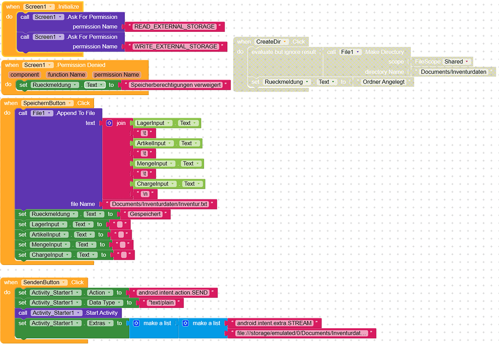Screen dimensions: 499x346
Task: Click the first make a list mutator gear
Action: [x=136, y=323]
